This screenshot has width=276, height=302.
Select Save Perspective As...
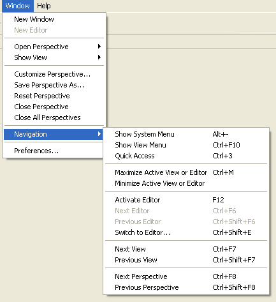click(x=54, y=85)
